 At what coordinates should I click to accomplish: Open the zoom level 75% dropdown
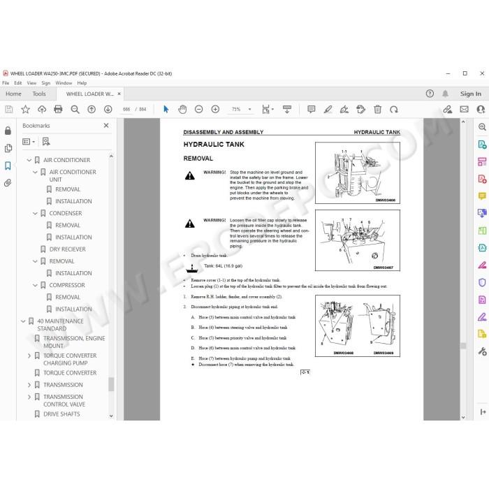point(250,109)
